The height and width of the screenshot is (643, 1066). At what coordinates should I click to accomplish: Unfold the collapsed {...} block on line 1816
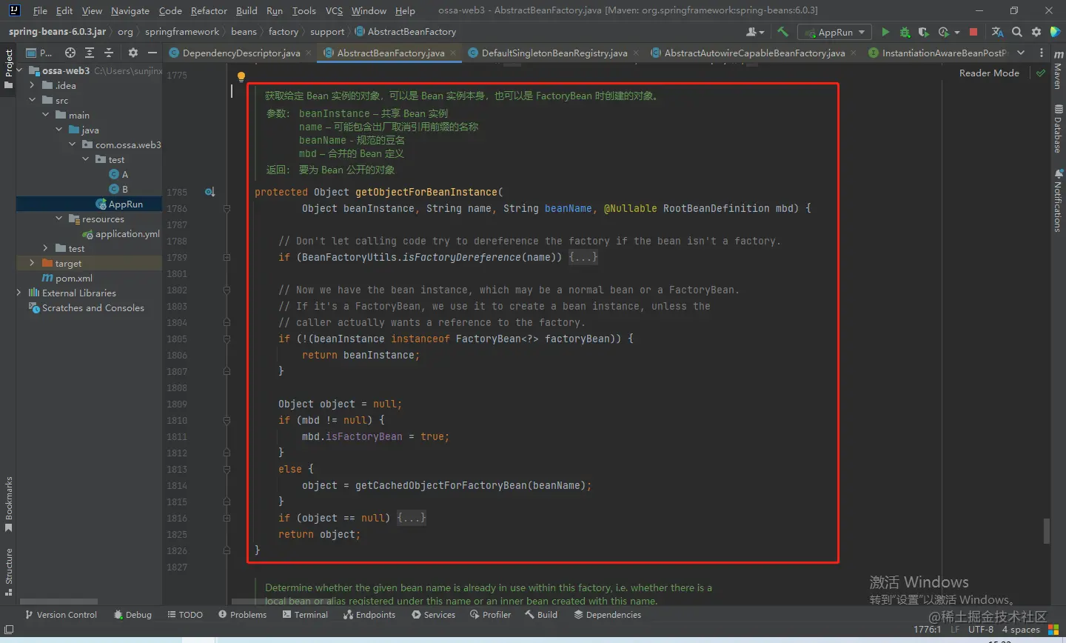[412, 518]
